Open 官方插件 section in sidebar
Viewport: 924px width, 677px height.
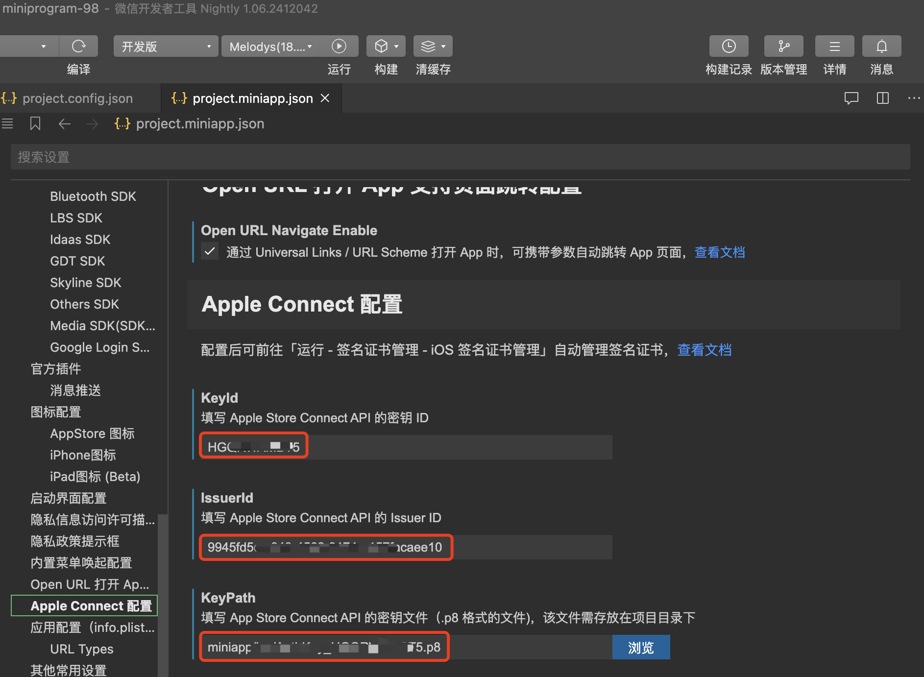pyautogui.click(x=56, y=369)
